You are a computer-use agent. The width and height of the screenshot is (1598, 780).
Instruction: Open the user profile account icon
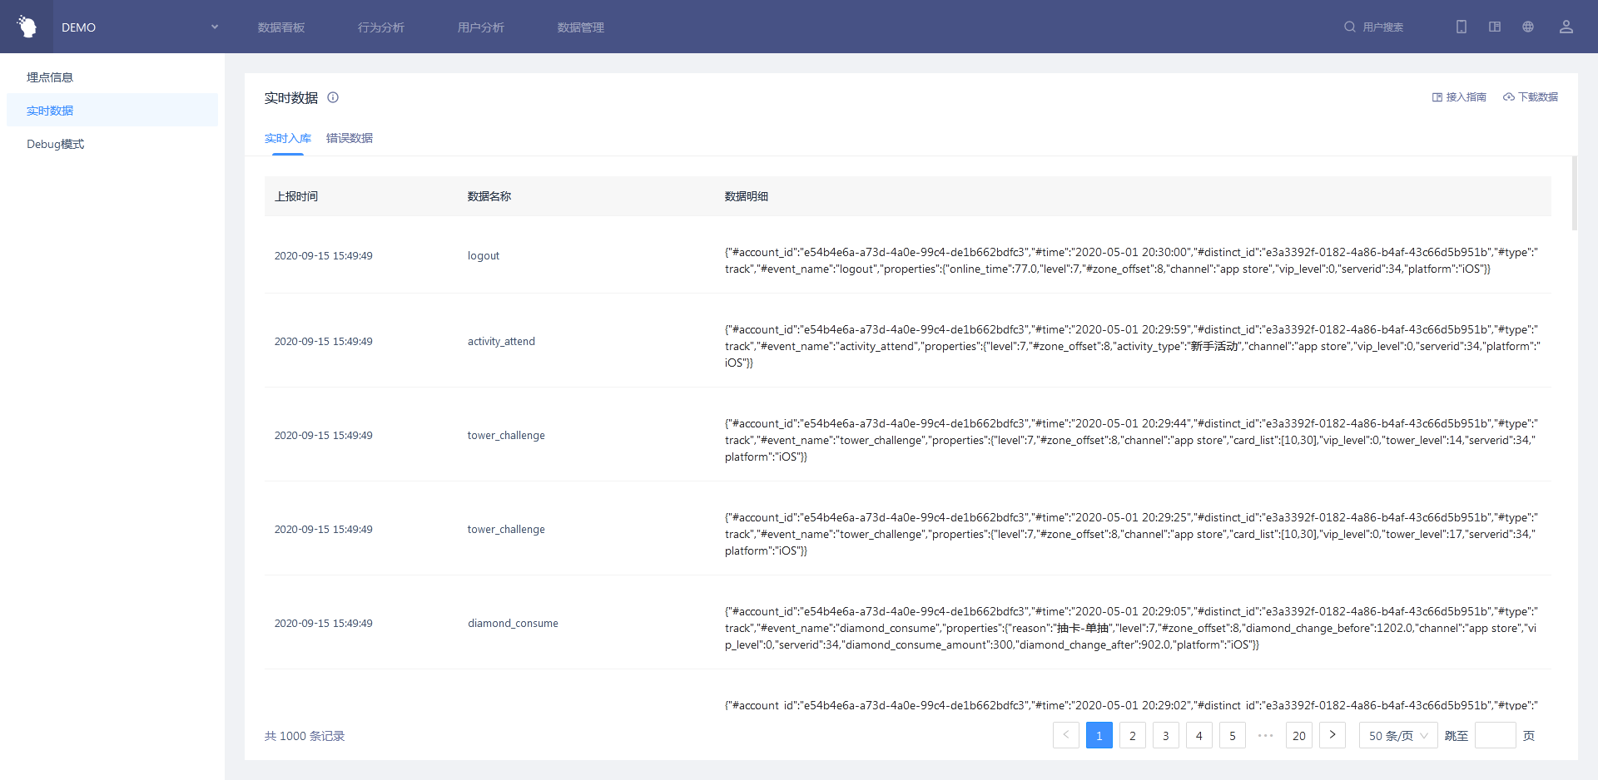tap(1566, 27)
